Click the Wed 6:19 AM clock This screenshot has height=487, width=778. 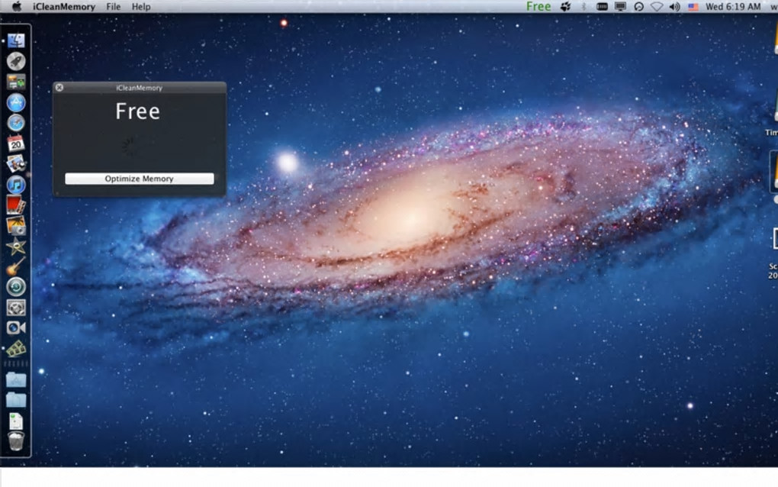pos(733,6)
